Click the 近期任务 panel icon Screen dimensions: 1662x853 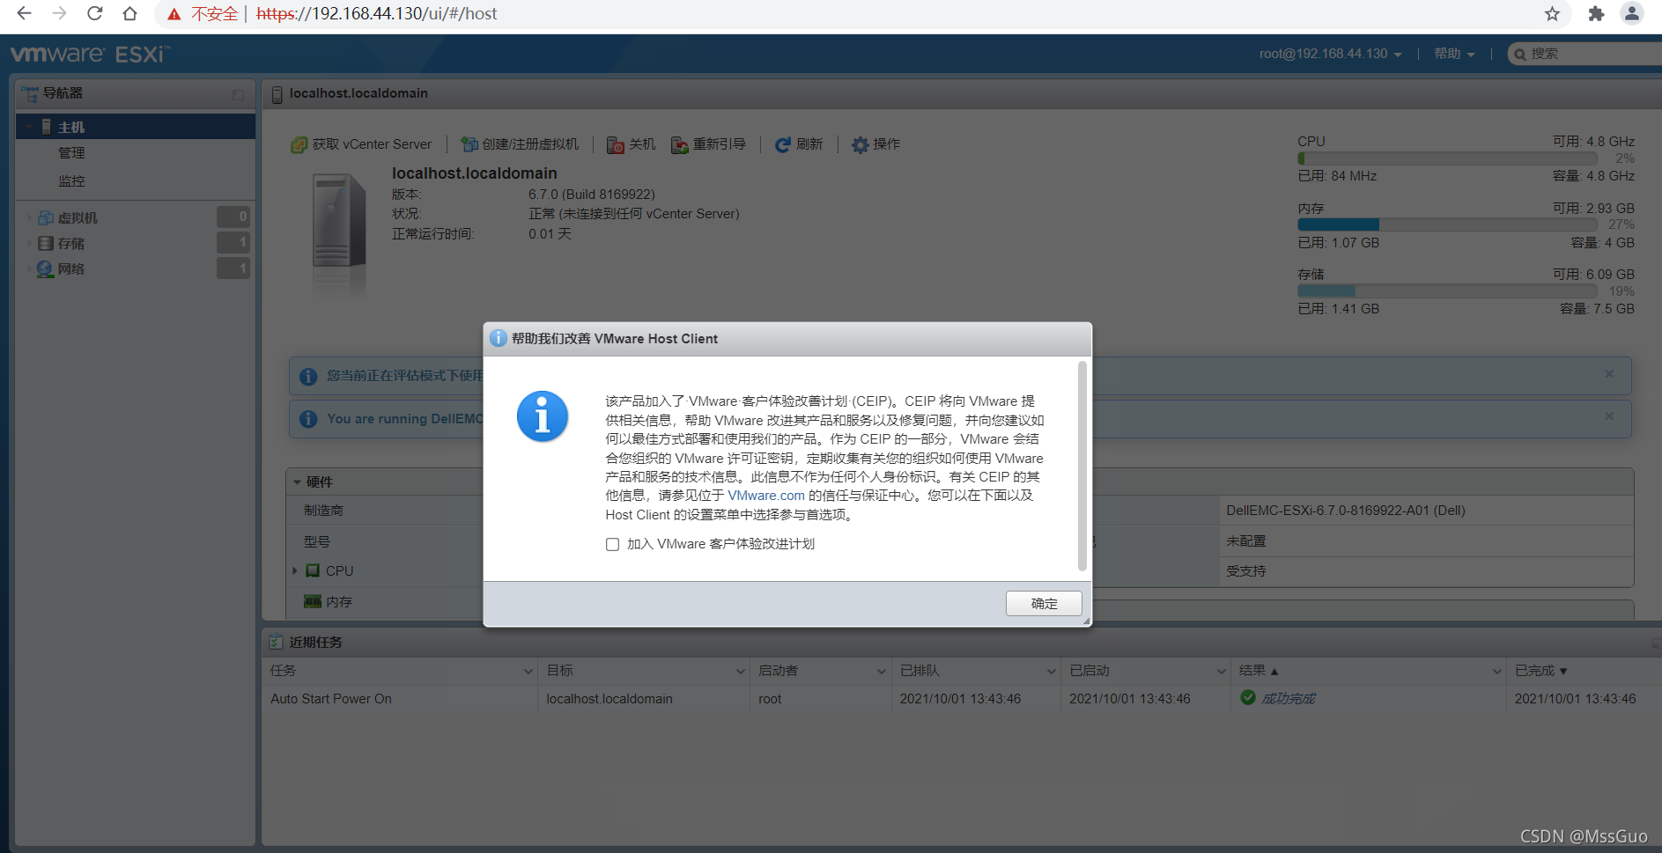point(277,642)
